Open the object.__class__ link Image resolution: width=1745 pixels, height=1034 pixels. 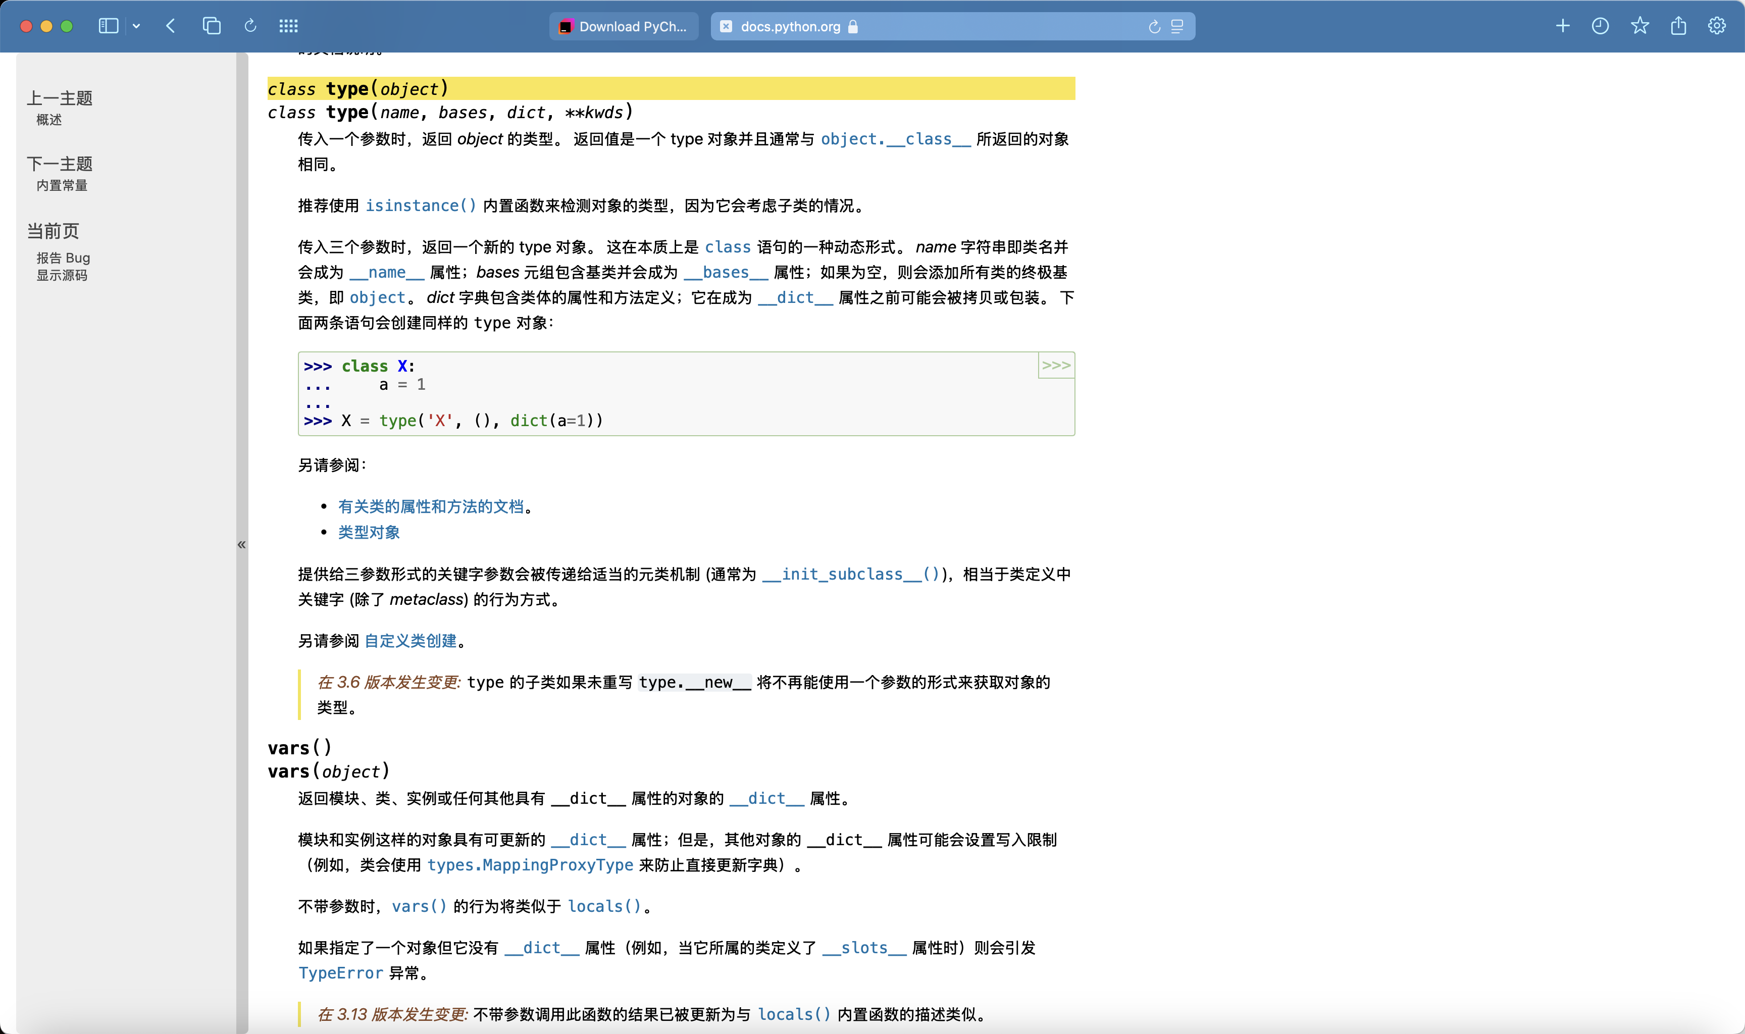click(x=895, y=139)
